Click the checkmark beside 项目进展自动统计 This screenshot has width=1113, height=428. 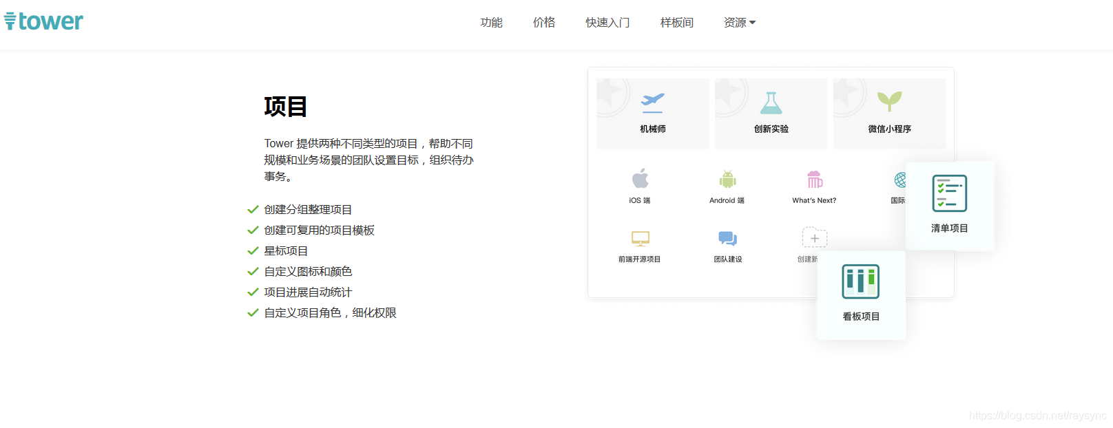point(253,292)
